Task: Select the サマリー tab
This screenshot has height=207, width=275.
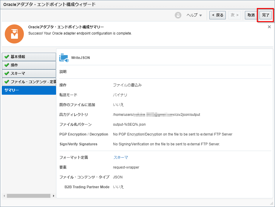Action: click(x=29, y=90)
